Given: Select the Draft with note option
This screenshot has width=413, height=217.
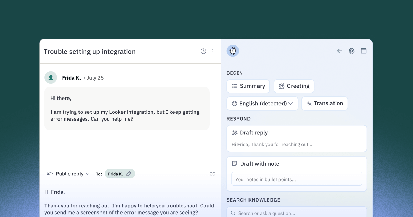Looking at the screenshot, I should tap(256, 164).
